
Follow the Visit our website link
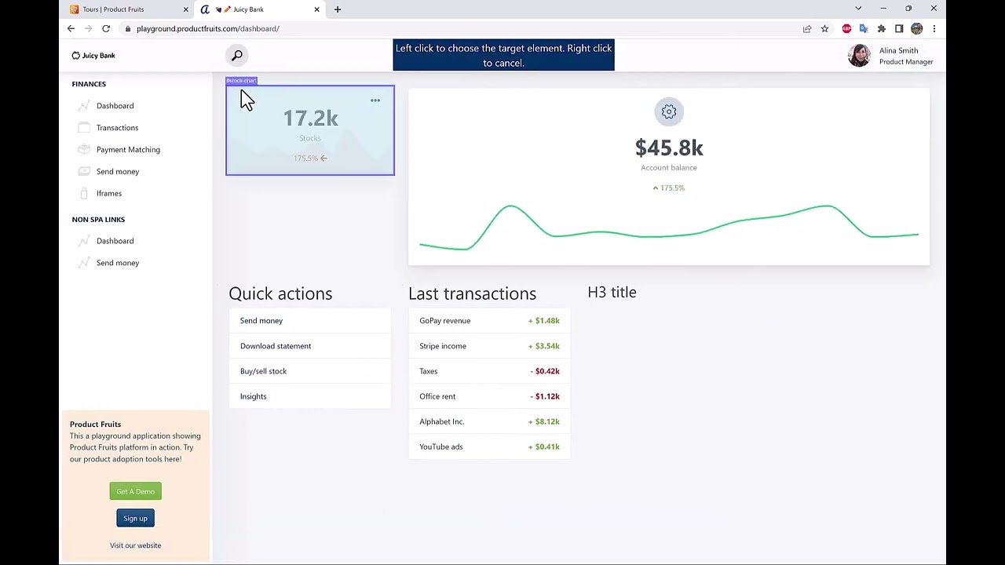(135, 545)
